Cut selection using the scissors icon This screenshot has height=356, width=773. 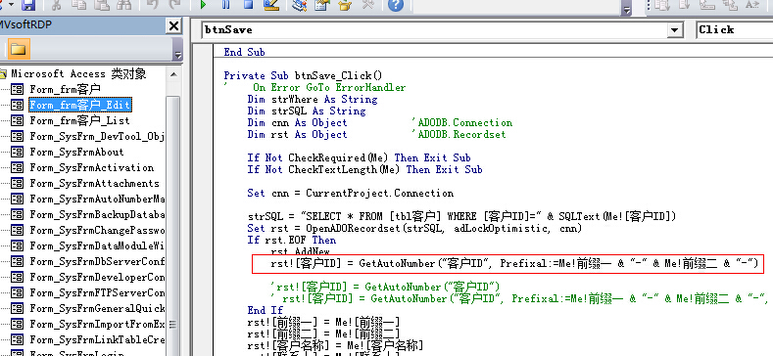pyautogui.click(x=56, y=6)
